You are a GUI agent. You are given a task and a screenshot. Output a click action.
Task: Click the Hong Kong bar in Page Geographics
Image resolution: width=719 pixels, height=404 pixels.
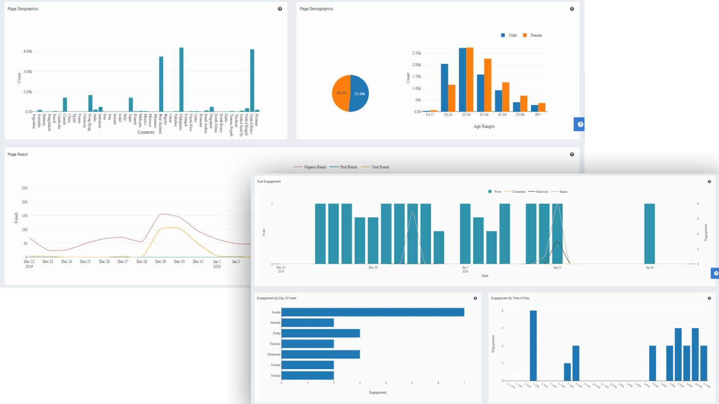pyautogui.click(x=90, y=103)
